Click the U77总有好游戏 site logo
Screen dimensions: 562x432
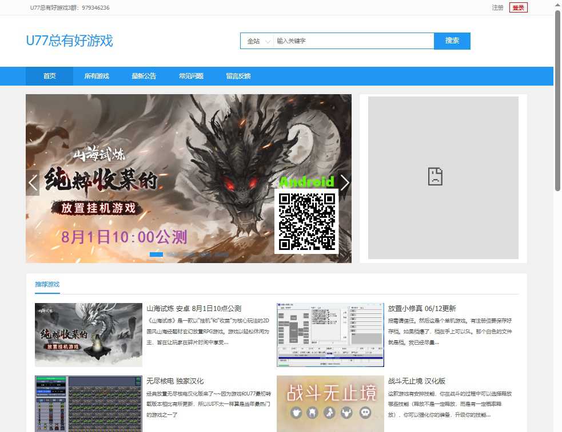(x=69, y=41)
